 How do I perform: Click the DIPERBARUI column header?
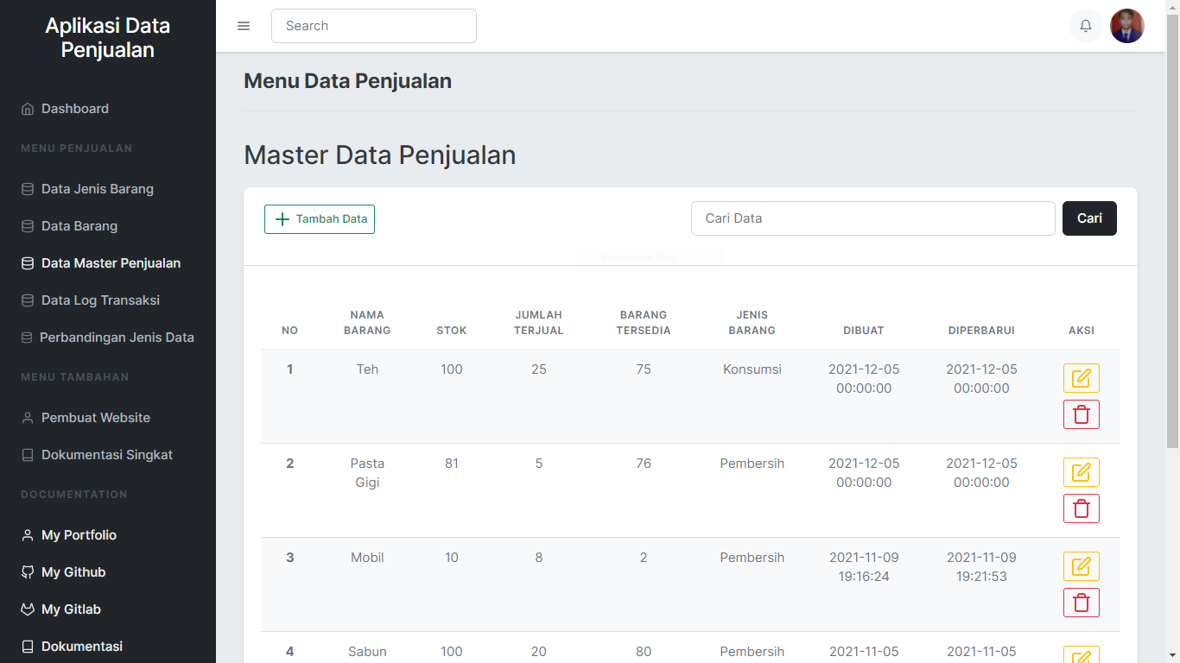click(981, 331)
